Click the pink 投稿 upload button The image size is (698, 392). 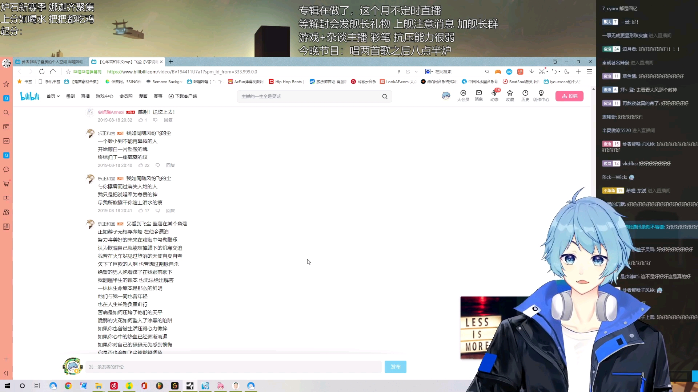[569, 96]
